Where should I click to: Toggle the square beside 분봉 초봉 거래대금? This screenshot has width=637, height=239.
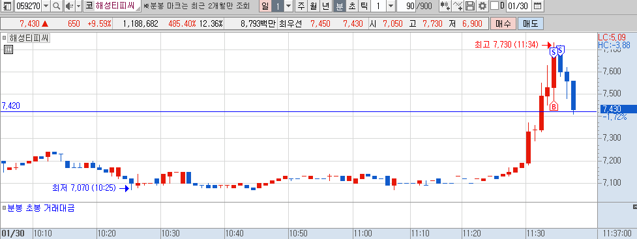click(x=5, y=208)
